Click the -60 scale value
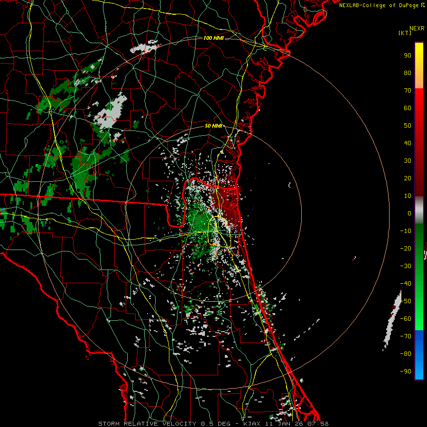Image resolution: width=427 pixels, height=427 pixels. pyautogui.click(x=406, y=319)
